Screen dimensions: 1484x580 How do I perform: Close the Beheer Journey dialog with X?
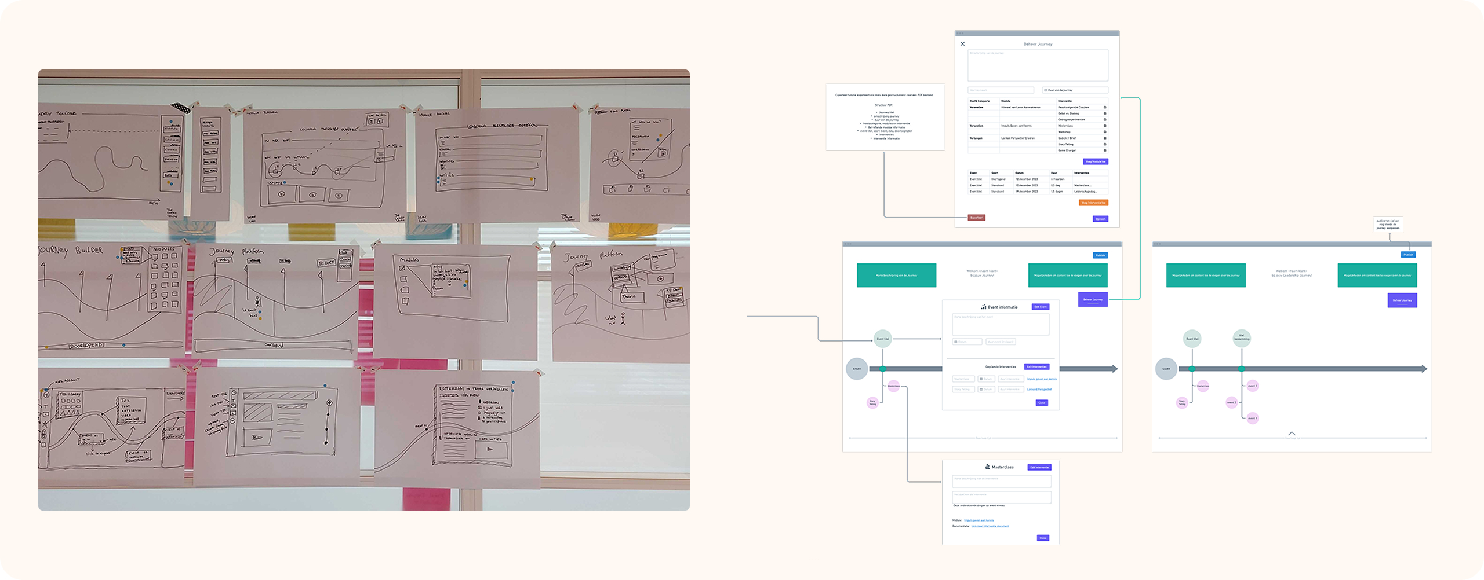point(963,44)
